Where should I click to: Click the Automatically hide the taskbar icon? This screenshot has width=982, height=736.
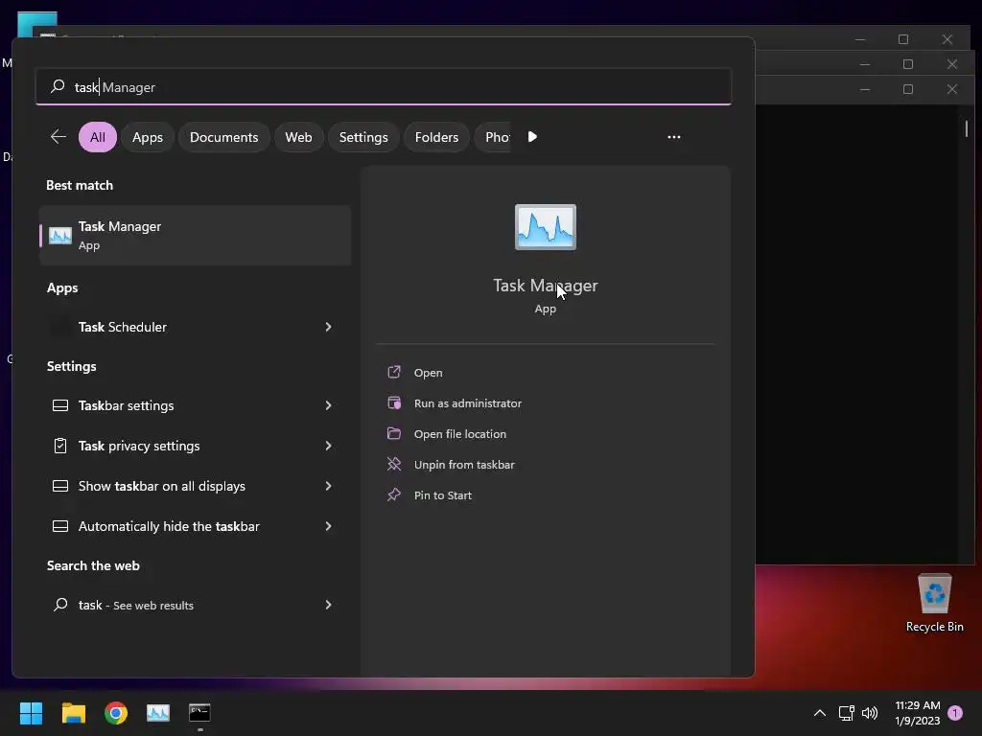60,526
